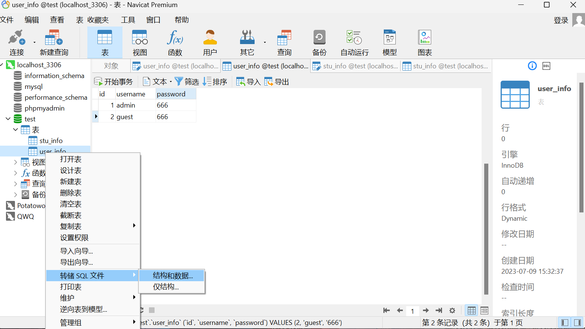Select 设计表 in the context menu
This screenshot has height=329, width=585.
tap(71, 171)
